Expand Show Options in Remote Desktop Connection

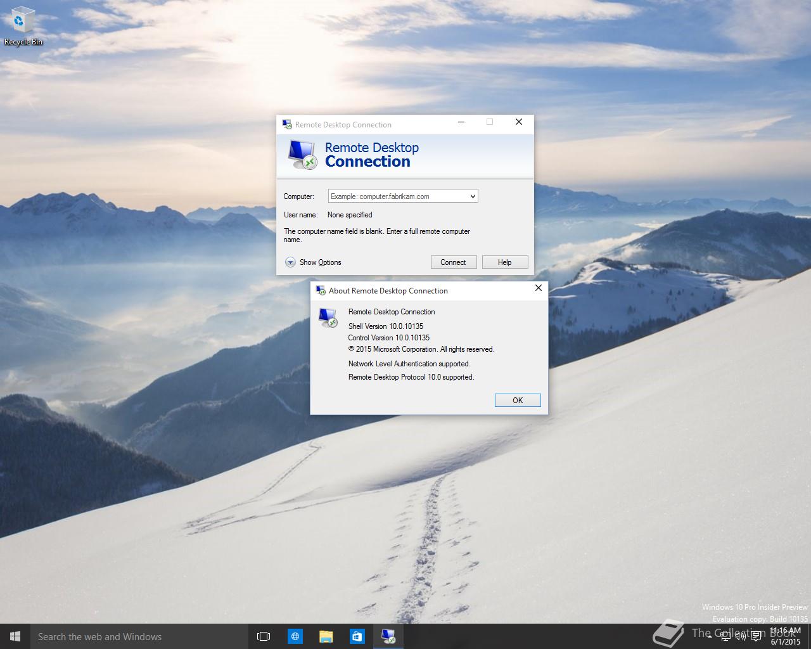pos(313,262)
